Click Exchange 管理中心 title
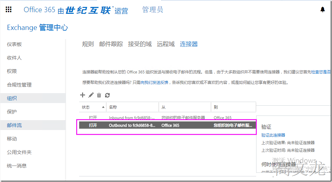Viewport: 332px width, 182px height. click(37, 28)
